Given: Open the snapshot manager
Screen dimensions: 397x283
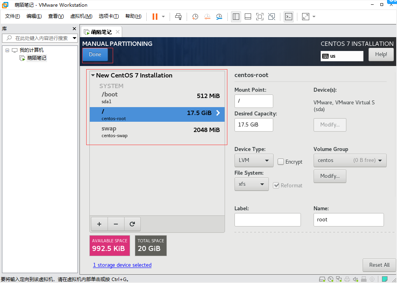Looking at the screenshot, I should [219, 17].
